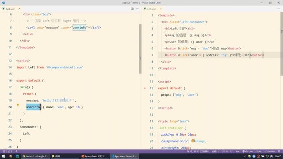This screenshot has width=283, height=159.
Task: Click the right editor vertical scrollbar thumb
Action: [282, 44]
